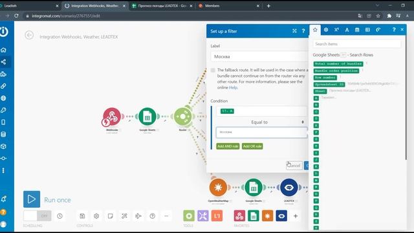Click the Router module on the canvas
Image resolution: width=414 pixels, height=233 pixels.
[x=182, y=116]
